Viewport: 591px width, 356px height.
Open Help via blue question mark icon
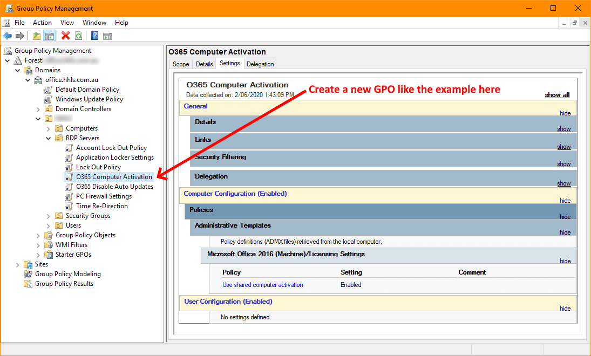(x=94, y=36)
